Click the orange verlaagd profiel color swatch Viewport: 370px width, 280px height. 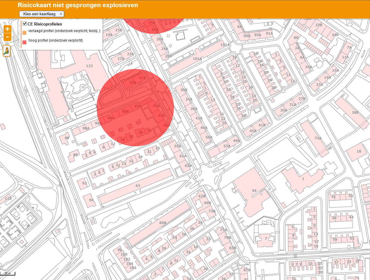tap(25, 32)
